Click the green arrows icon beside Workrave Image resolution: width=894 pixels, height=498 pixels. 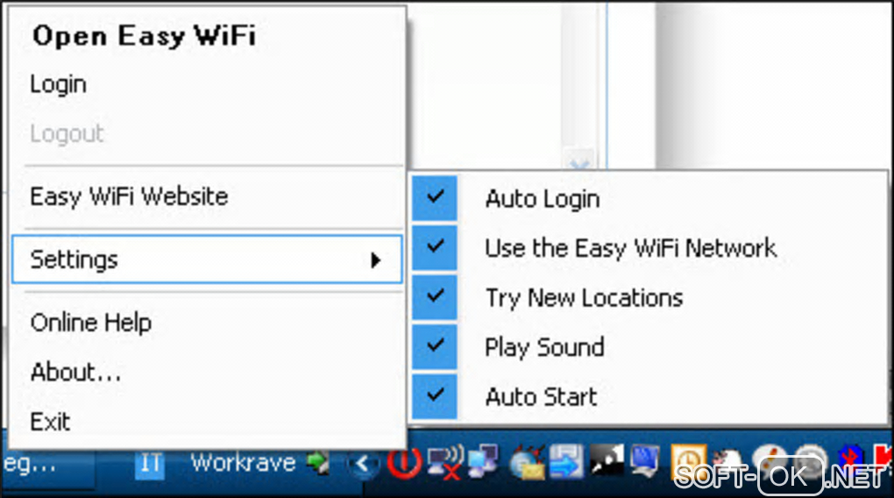318,463
